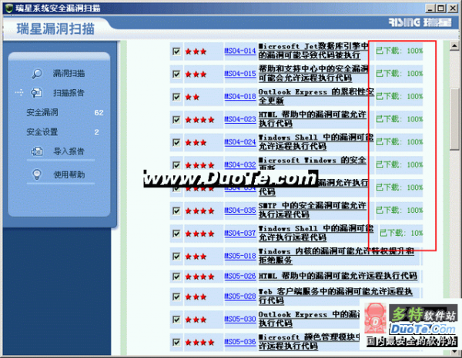Minimize the 瑞星系统安全漏洞扫描 window
The image size is (462, 358).
pyautogui.click(x=430, y=8)
